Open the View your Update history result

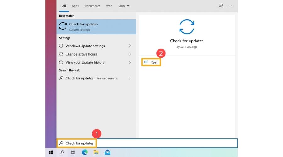(x=96, y=62)
